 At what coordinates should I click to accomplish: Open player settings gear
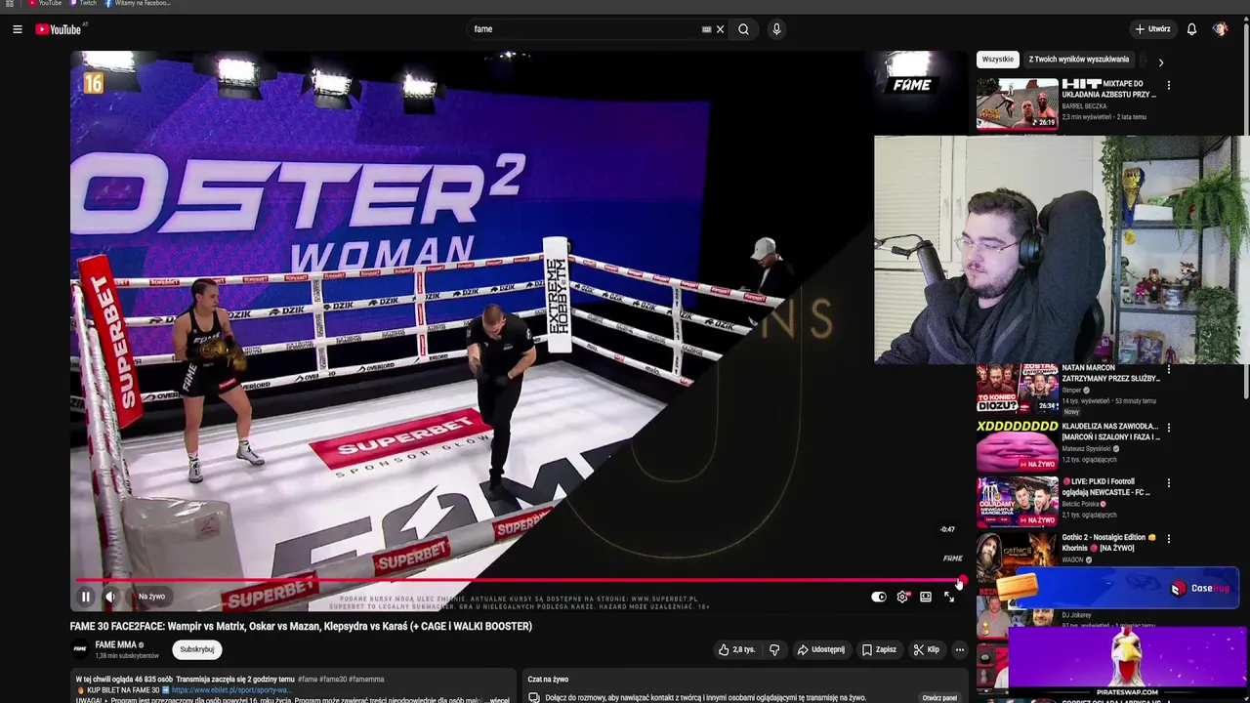point(902,597)
